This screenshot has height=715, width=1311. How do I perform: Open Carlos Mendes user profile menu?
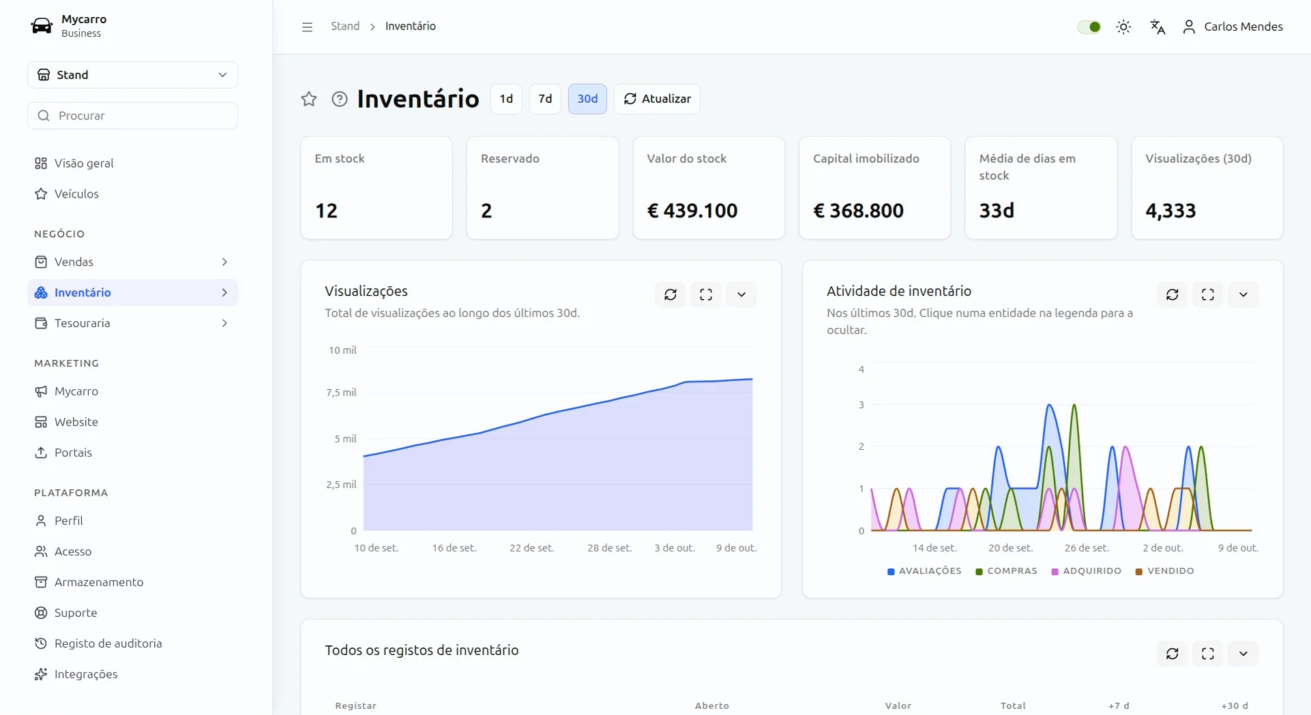point(1233,27)
